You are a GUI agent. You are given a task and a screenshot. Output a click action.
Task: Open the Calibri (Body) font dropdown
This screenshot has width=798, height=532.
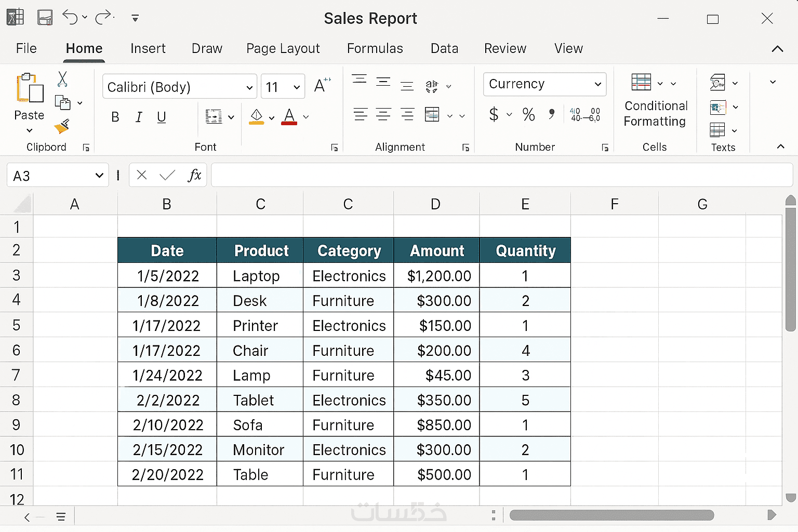[x=249, y=87]
